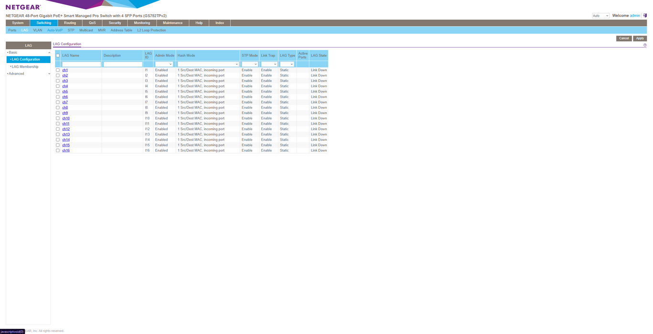Viewport: 653px width, 334px height.
Task: Expand the Advanced section in the sidebar
Action: (x=28, y=73)
